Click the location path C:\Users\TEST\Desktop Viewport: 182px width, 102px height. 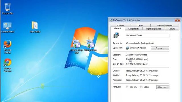point(136,55)
